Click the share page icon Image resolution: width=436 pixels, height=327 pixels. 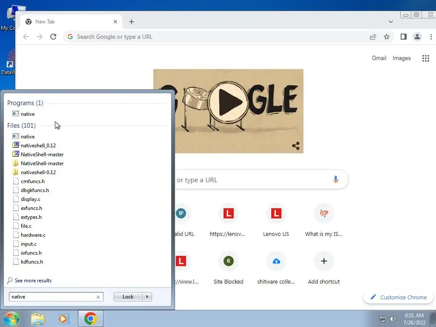click(x=373, y=37)
